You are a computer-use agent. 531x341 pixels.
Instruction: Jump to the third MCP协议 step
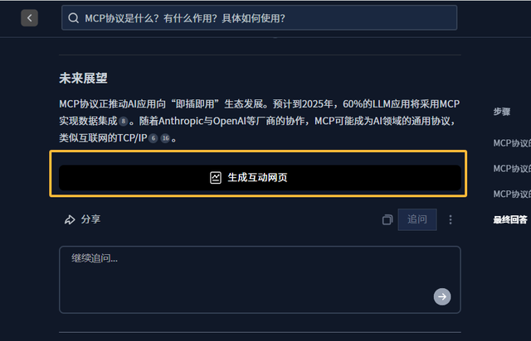click(512, 194)
